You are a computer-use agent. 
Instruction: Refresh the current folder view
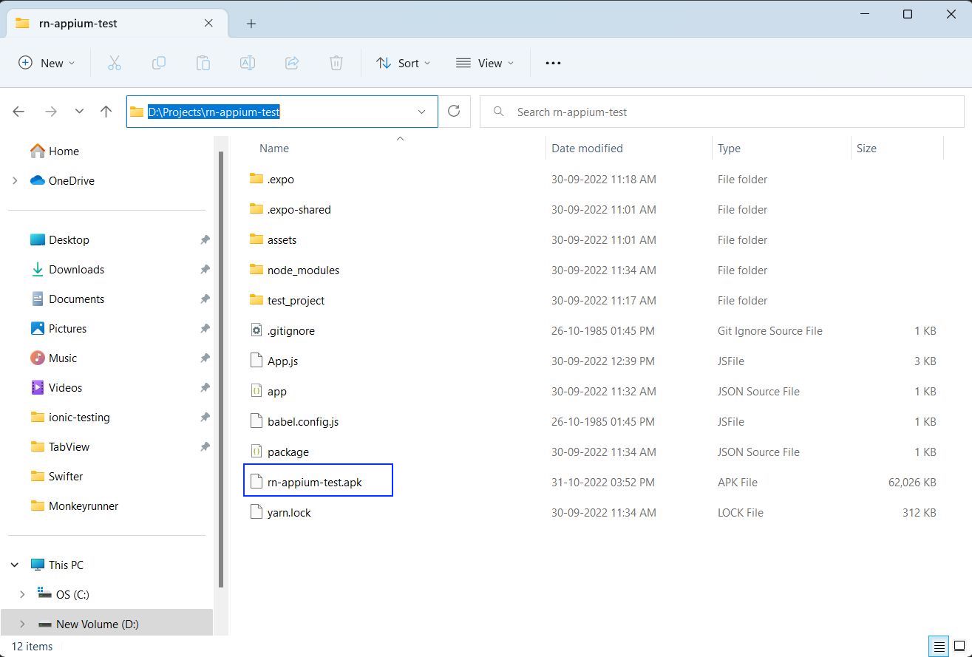tap(454, 112)
